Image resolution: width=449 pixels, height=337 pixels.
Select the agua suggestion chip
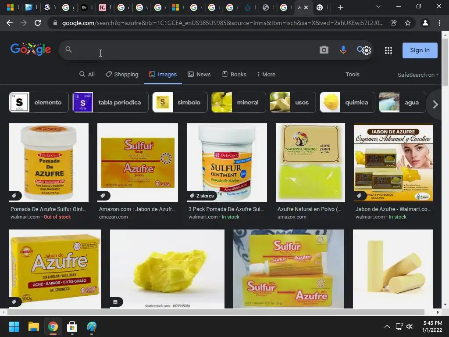coord(403,102)
